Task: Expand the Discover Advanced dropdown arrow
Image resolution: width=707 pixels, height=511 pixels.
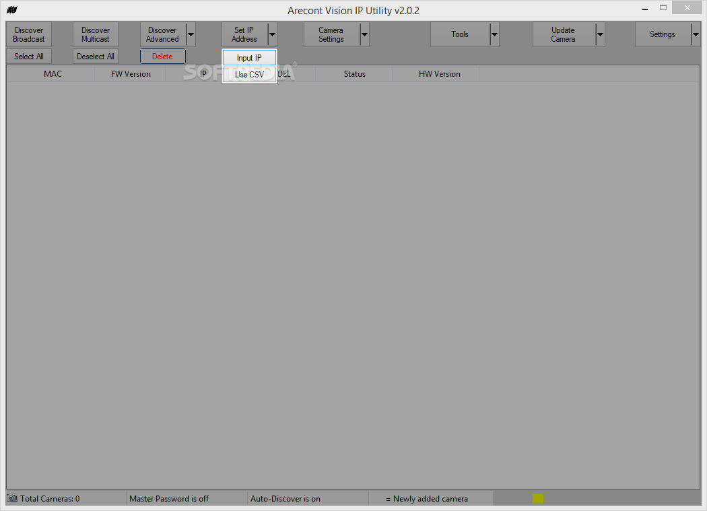Action: [x=191, y=34]
